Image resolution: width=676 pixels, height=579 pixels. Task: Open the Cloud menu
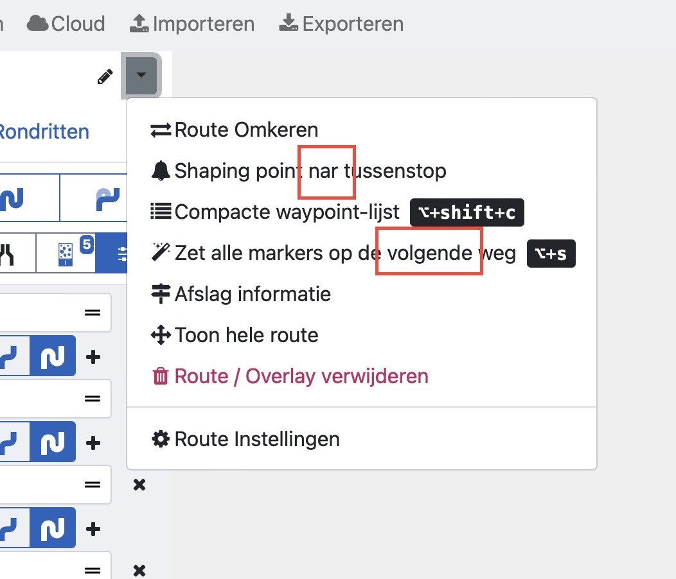coord(66,24)
